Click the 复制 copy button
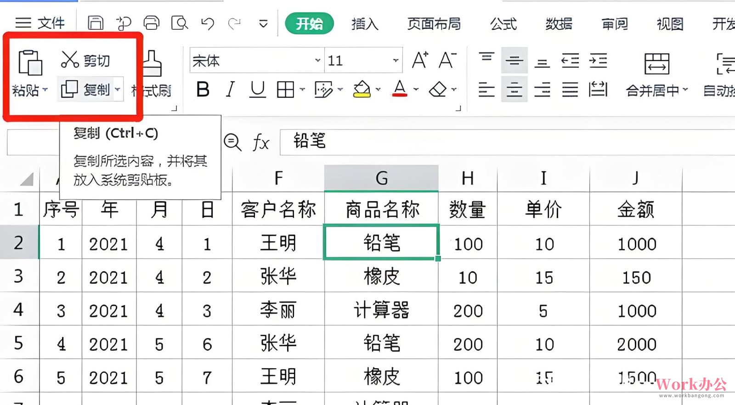 point(85,89)
